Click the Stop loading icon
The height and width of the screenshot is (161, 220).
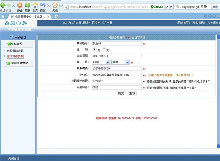tap(20, 5)
